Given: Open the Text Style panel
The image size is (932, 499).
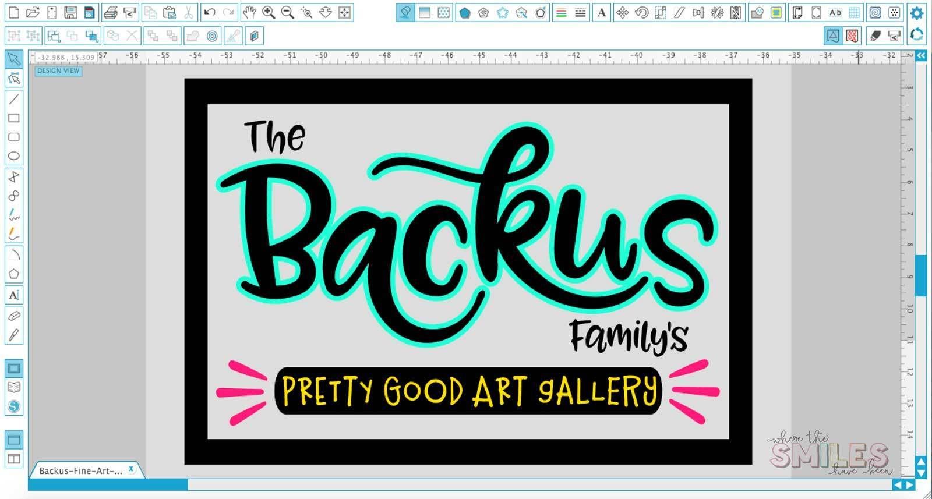Looking at the screenshot, I should click(602, 12).
